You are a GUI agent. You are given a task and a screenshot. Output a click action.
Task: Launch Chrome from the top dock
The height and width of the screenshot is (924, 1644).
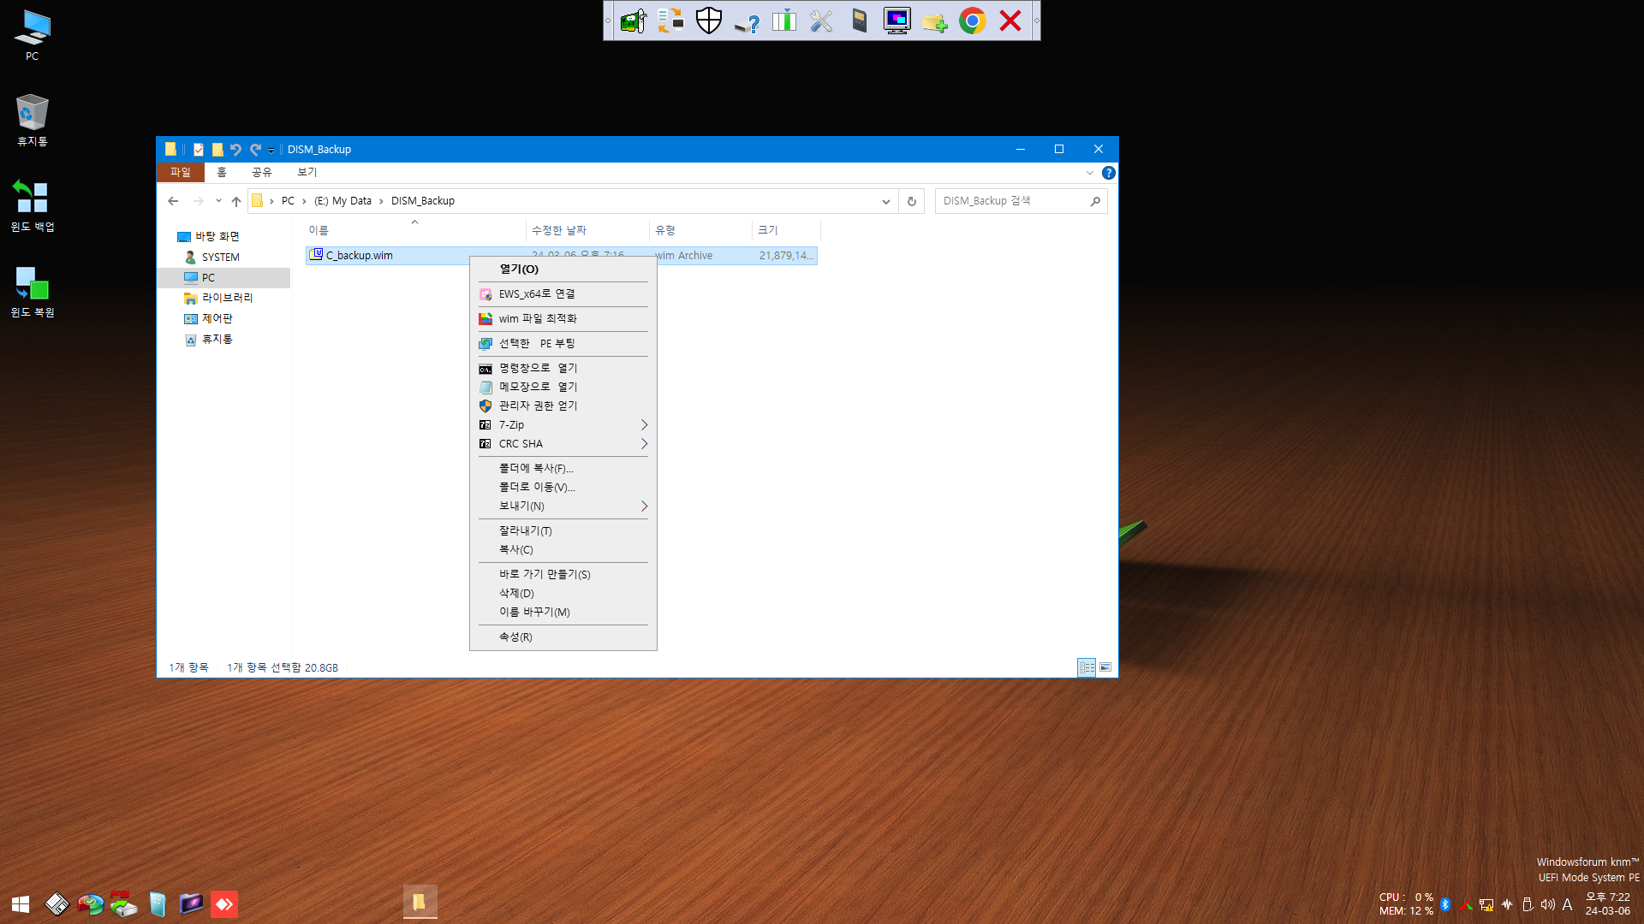click(973, 21)
